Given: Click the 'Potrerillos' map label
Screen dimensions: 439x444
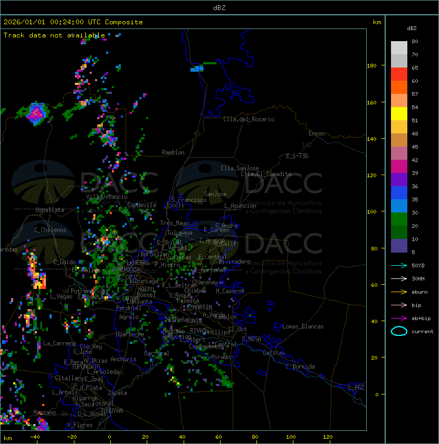Looking at the screenshot, I should (x=88, y=291).
